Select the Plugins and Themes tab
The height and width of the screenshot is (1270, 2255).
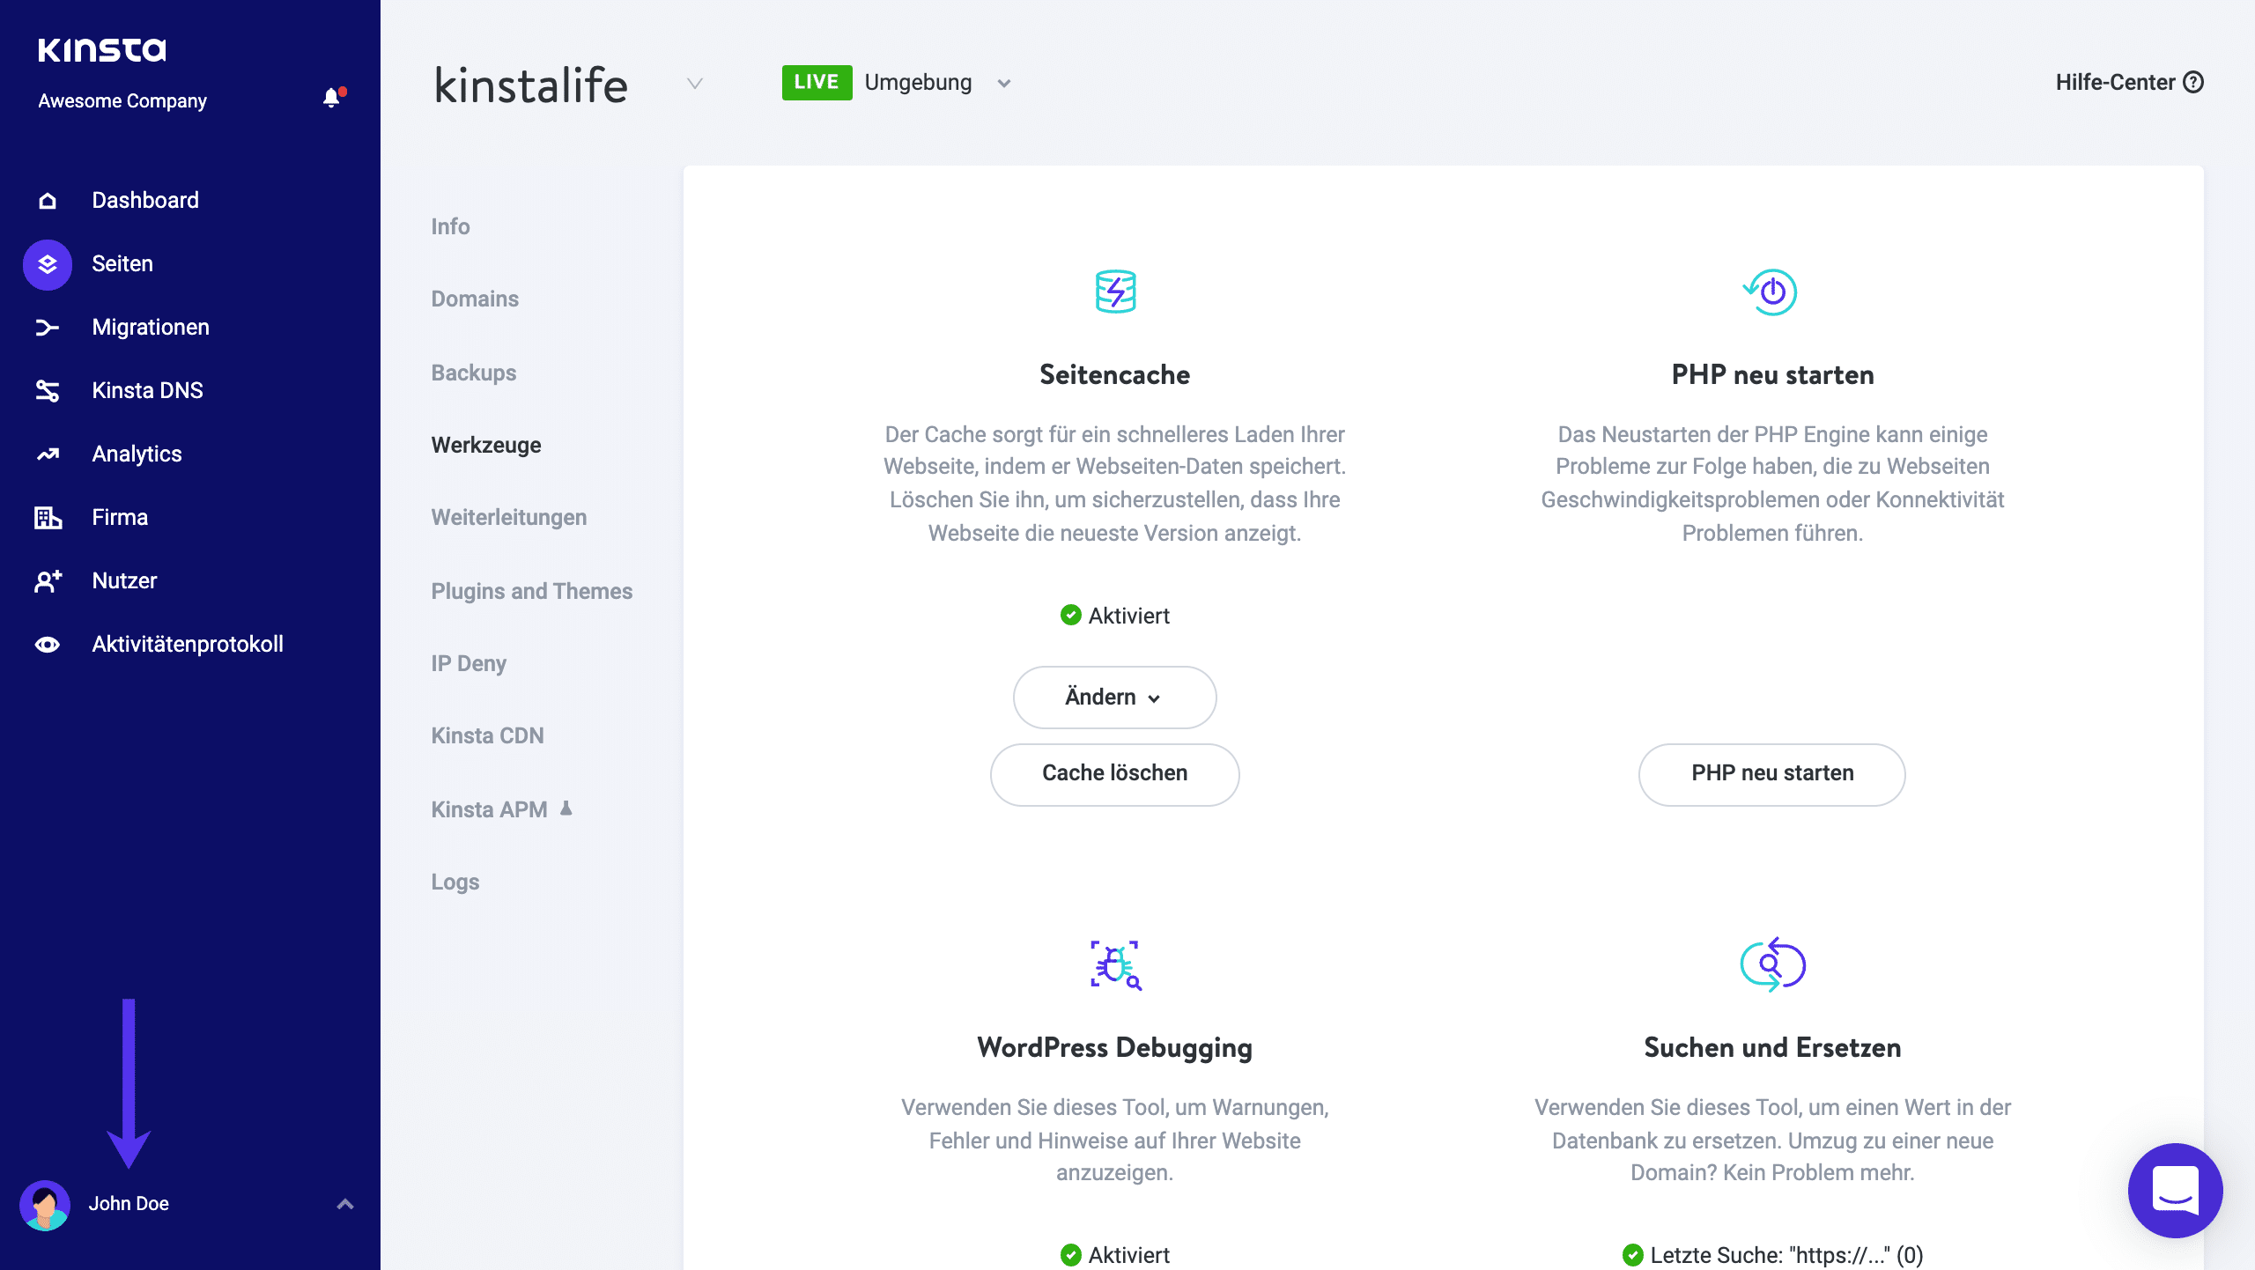coord(531,591)
